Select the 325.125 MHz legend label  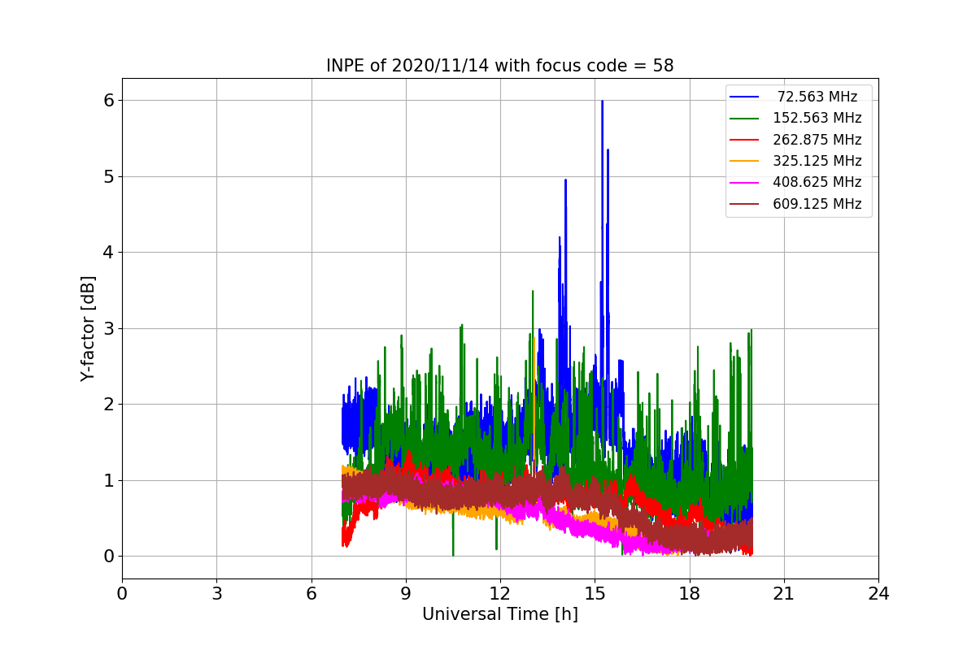coord(817,161)
